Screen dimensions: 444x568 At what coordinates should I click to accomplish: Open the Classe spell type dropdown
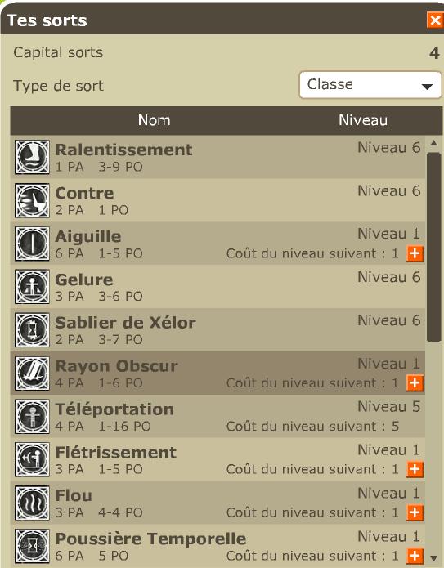point(370,85)
